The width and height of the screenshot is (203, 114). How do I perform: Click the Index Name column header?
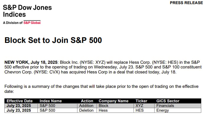(x=51, y=101)
